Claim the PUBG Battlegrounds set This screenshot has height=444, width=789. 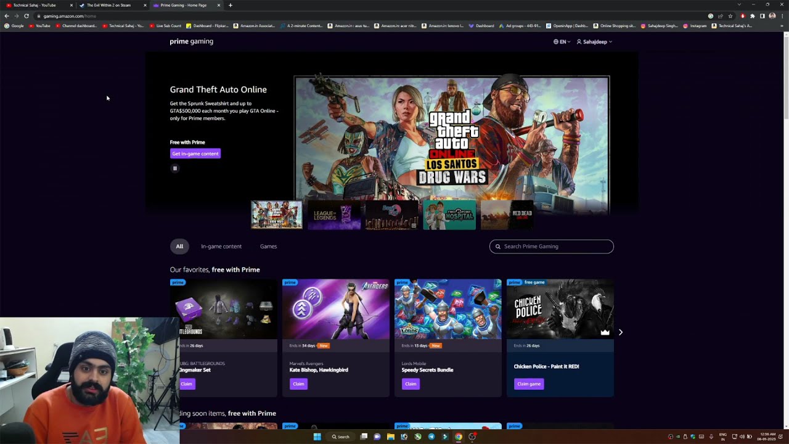187,384
